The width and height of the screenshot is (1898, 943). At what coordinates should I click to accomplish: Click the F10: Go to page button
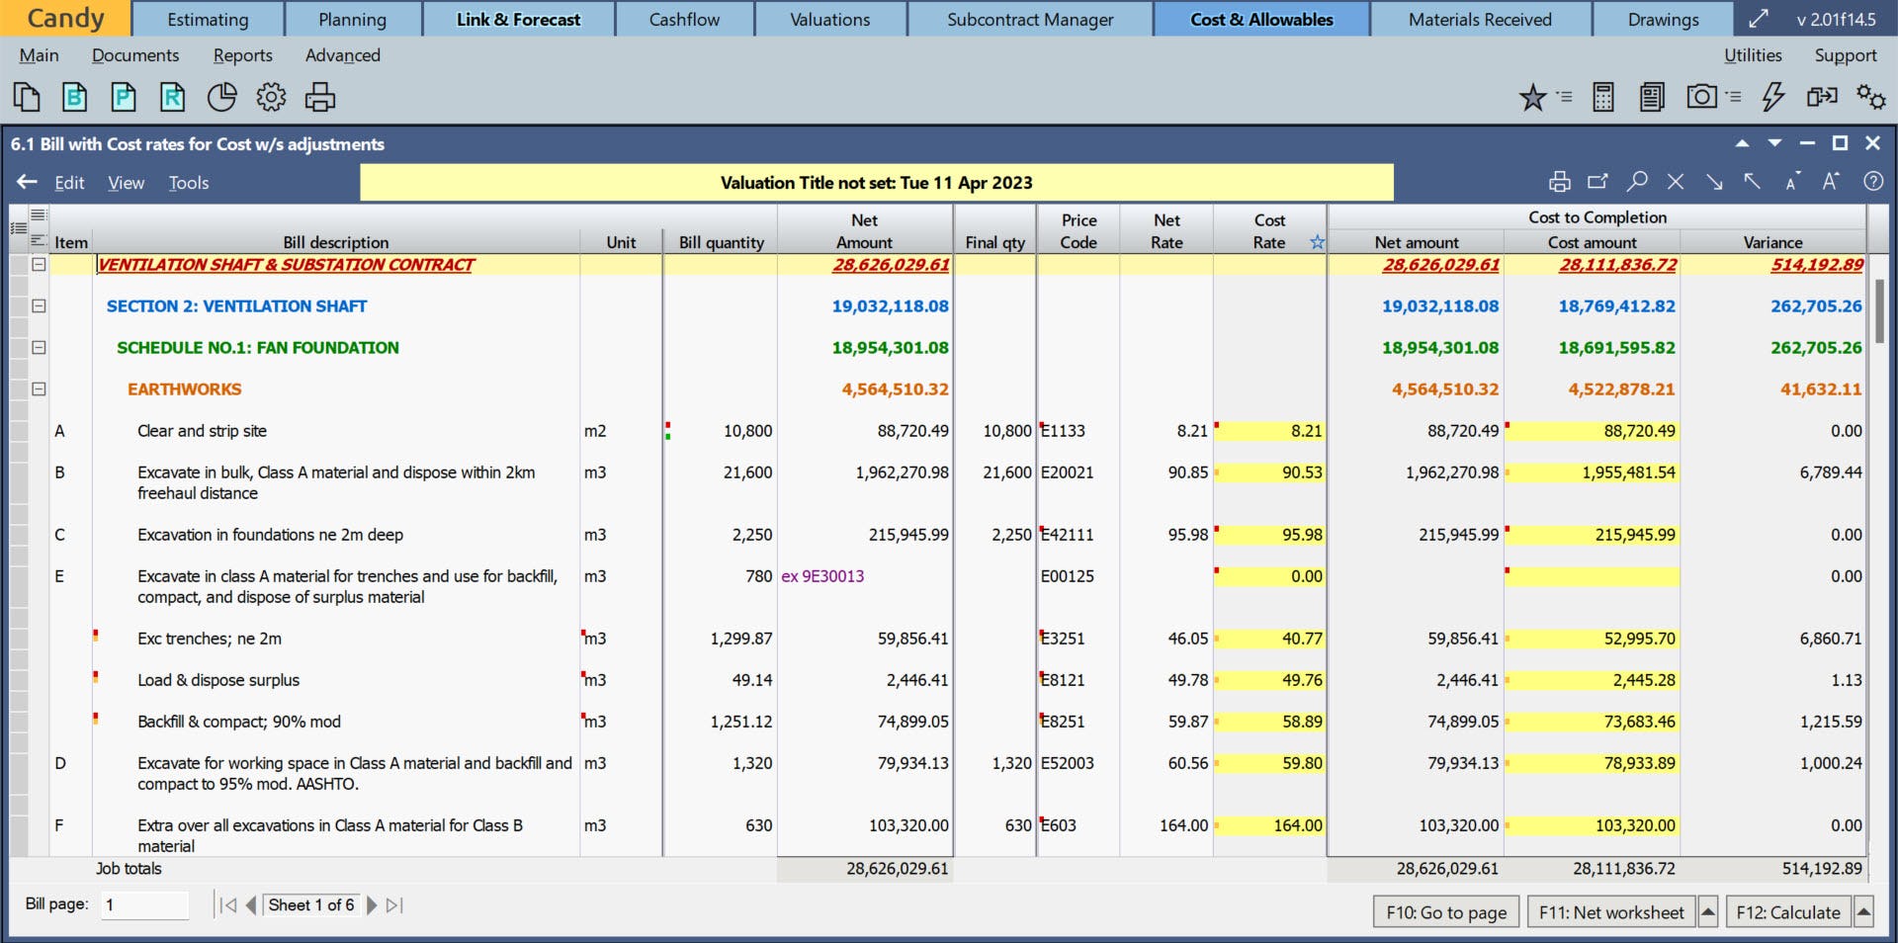coord(1446,911)
